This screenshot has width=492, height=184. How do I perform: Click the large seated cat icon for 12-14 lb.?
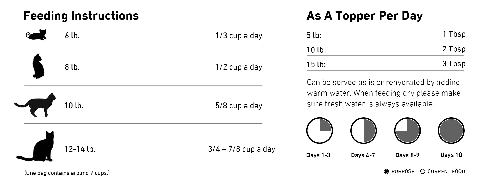[35, 146]
